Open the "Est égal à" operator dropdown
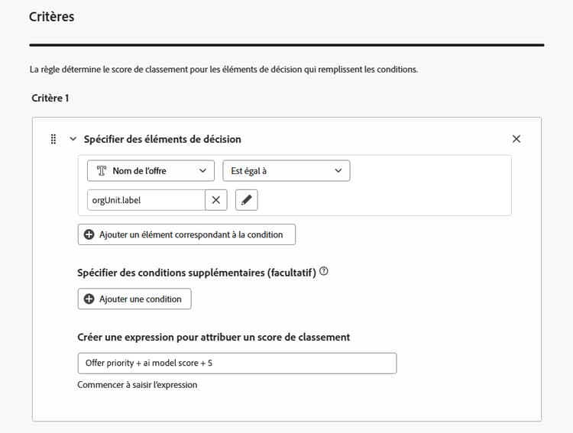The width and height of the screenshot is (573, 433). (x=286, y=171)
